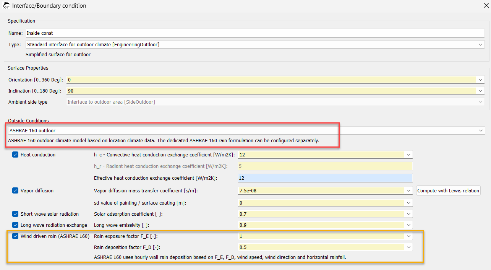Open the Rain exposure factor F_E dropdown

[409, 236]
